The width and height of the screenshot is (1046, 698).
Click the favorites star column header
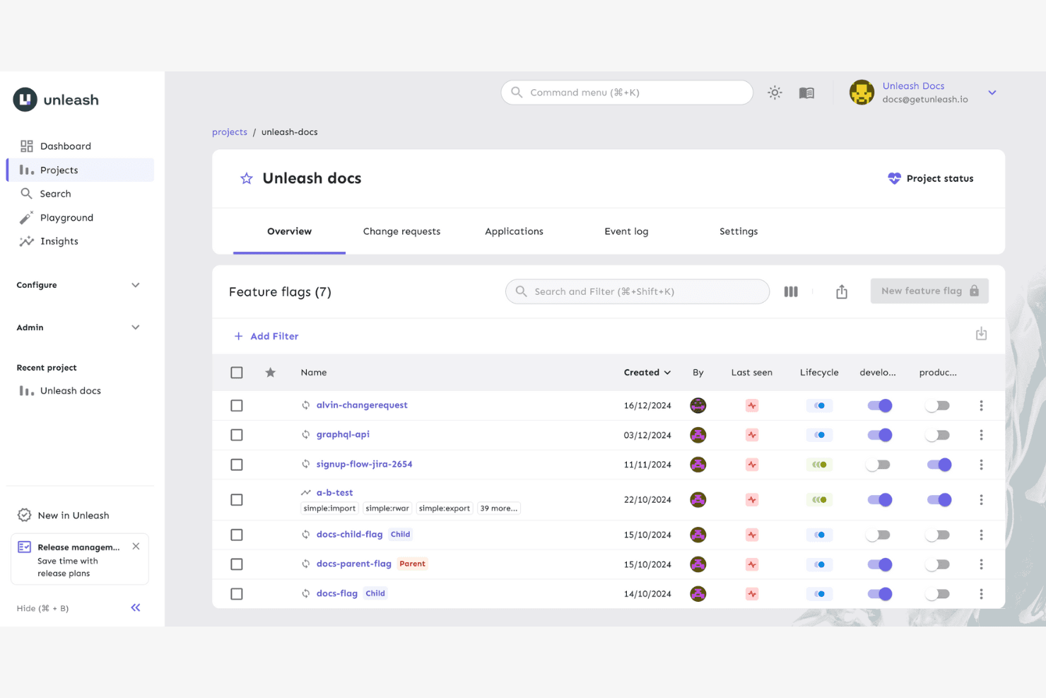click(x=270, y=373)
